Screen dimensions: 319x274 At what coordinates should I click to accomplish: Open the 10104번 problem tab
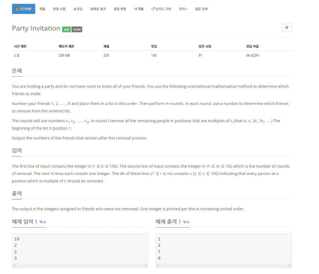(23, 9)
